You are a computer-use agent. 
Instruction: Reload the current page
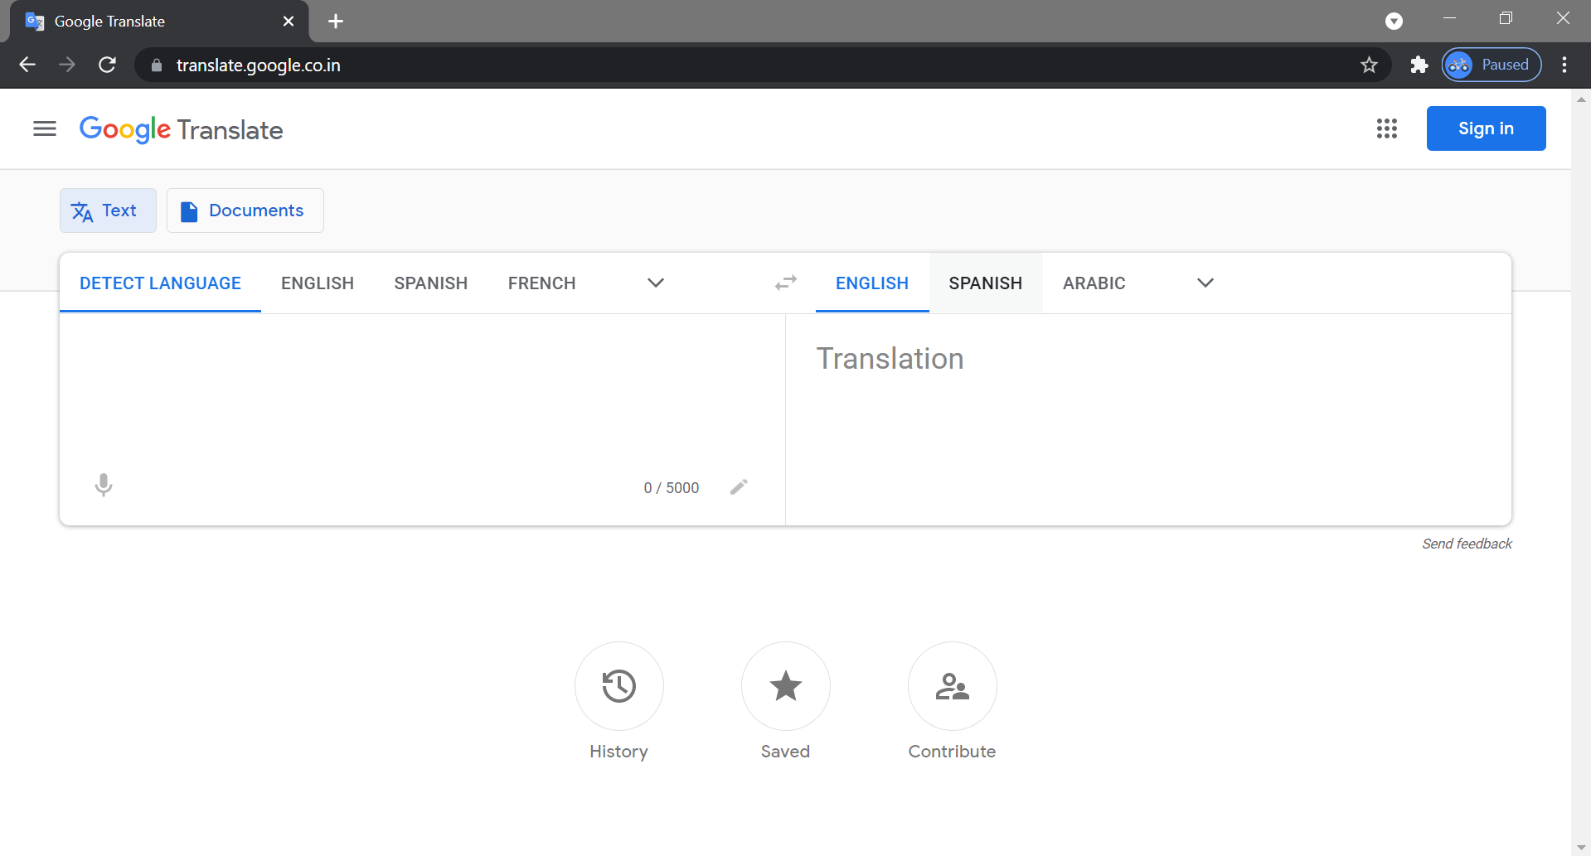107,65
